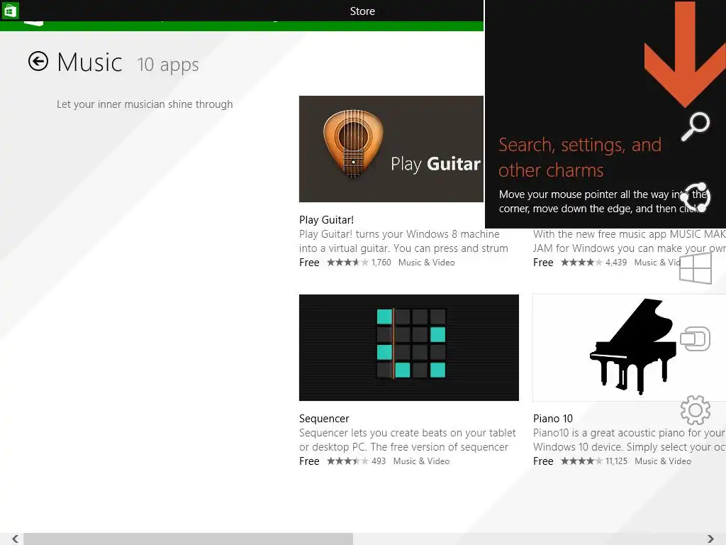Viewport: 726px width, 545px height.
Task: Click the star rating of Sequencer
Action: pyautogui.click(x=347, y=461)
